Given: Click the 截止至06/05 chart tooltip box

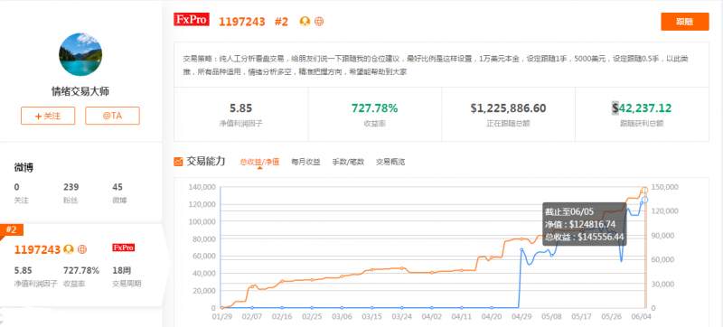Looking at the screenshot, I should [x=584, y=224].
